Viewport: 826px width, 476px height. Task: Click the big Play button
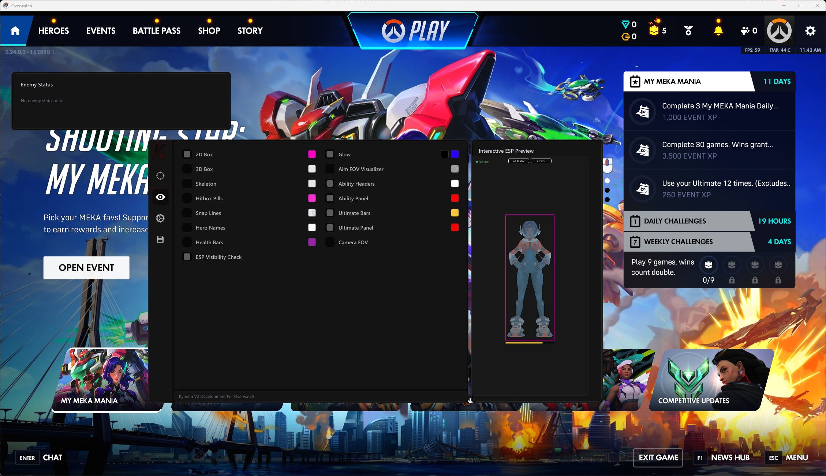coord(413,31)
